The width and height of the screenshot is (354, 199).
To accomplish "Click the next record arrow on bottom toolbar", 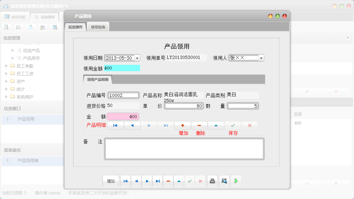I will click(x=147, y=181).
